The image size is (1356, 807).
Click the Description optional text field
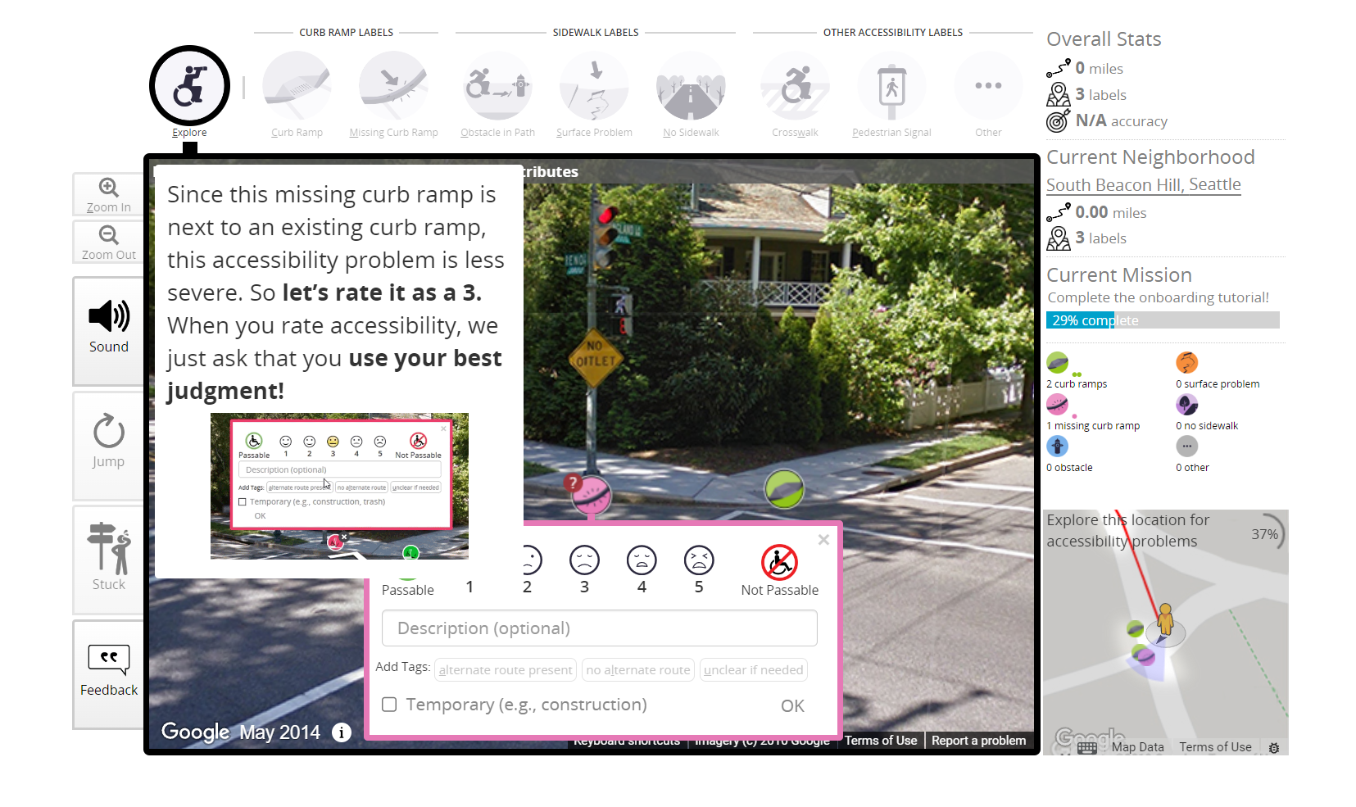point(599,628)
